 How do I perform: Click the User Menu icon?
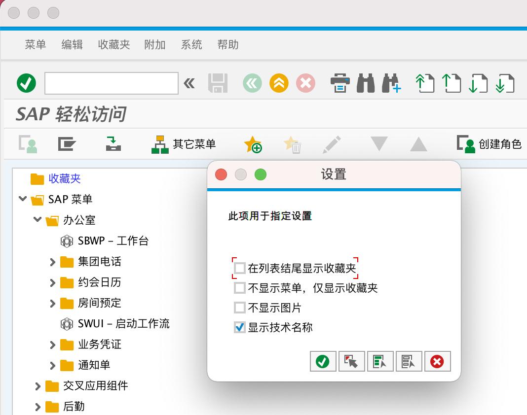pyautogui.click(x=28, y=144)
